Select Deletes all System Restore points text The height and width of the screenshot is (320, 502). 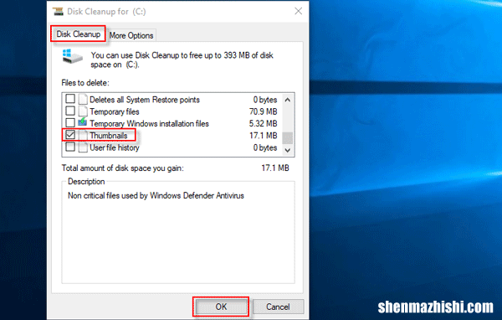tap(145, 100)
